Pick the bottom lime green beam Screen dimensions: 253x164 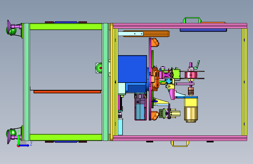(x=66, y=137)
